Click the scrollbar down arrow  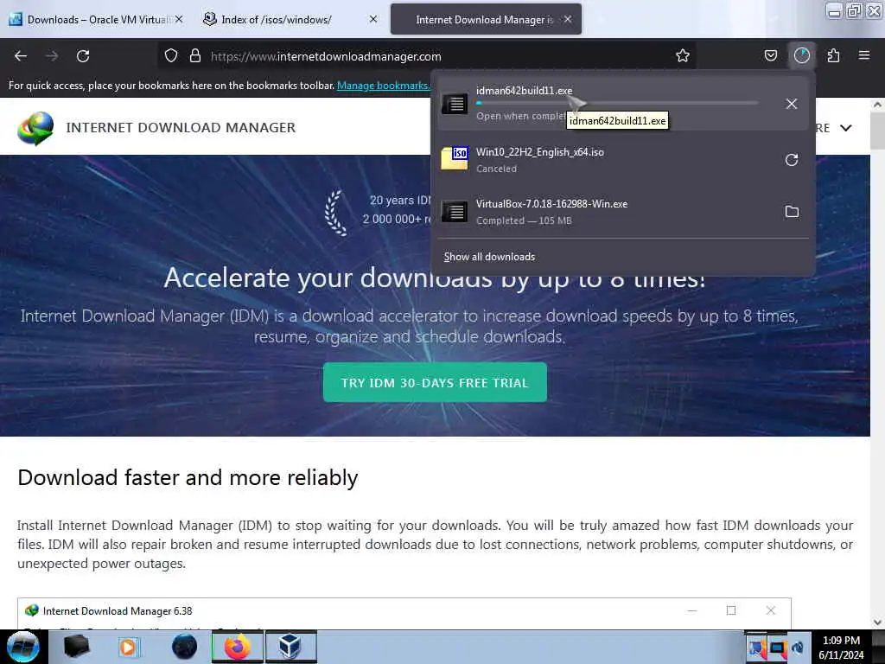(x=877, y=622)
